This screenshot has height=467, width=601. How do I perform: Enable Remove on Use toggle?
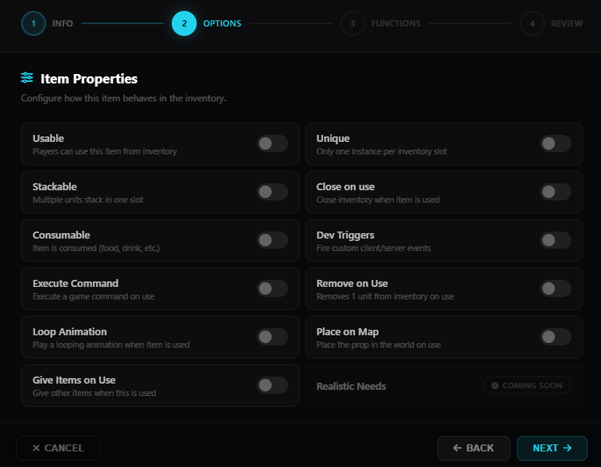(x=556, y=288)
